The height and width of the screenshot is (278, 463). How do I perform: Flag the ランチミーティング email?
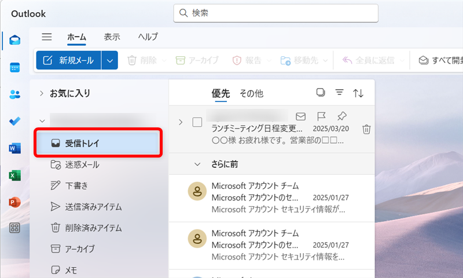pos(321,116)
